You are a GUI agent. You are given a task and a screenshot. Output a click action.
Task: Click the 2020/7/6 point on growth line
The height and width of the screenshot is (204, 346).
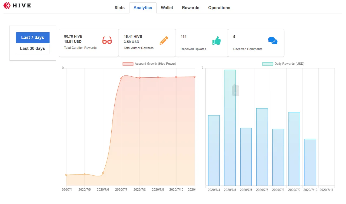103,173
